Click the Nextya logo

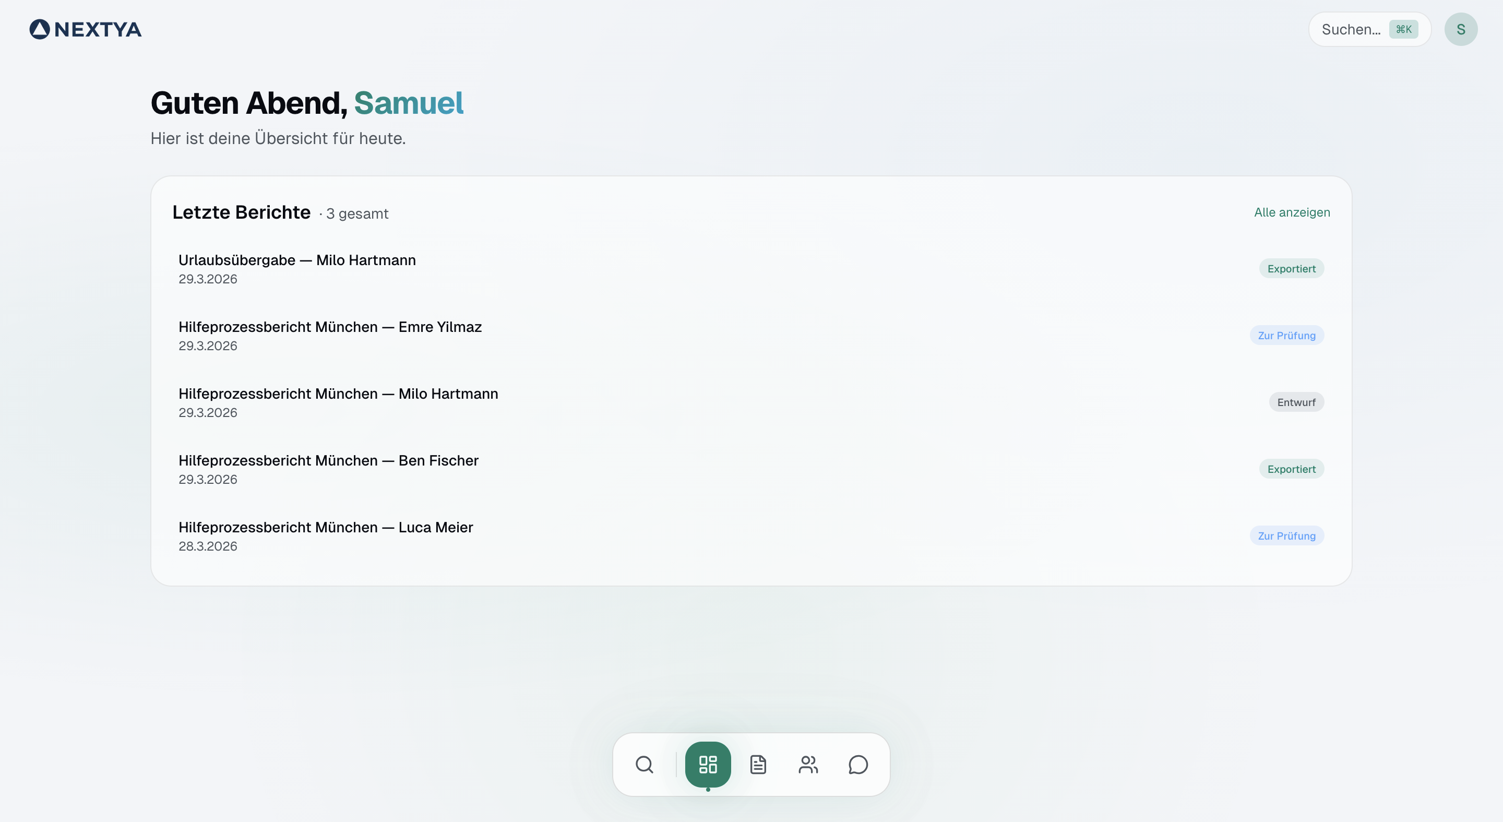(x=86, y=29)
